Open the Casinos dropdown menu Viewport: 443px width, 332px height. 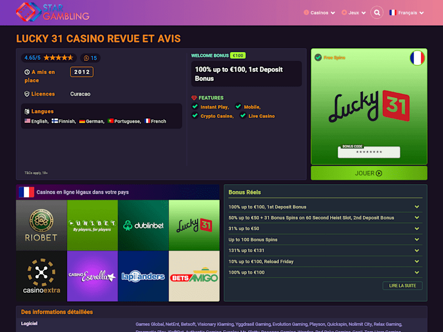click(320, 13)
